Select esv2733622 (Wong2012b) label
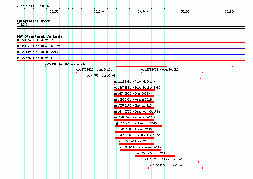 (x=95, y=70)
